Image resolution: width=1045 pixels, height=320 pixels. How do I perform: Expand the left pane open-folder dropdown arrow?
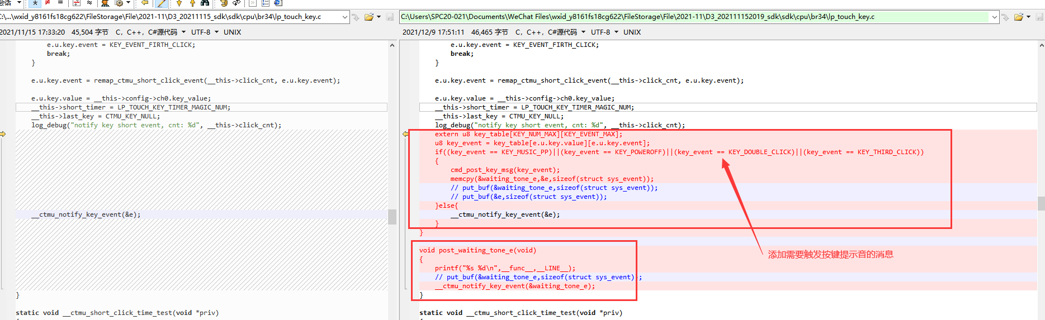tap(379, 17)
